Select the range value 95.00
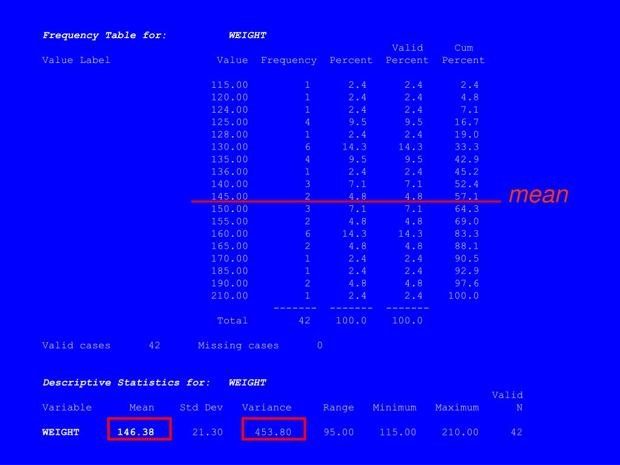Viewport: 620px width, 465px height. pos(338,432)
